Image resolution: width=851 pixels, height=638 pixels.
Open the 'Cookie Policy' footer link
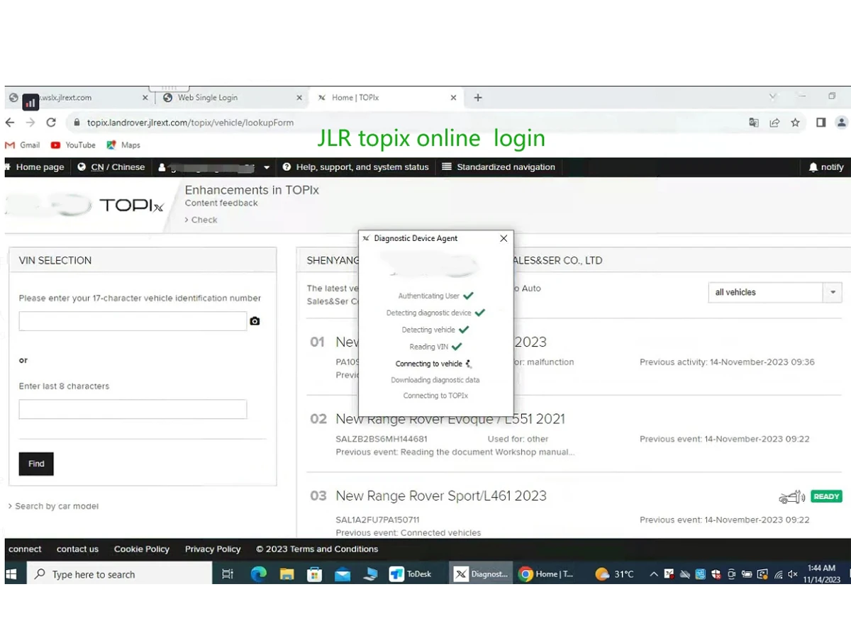click(x=142, y=549)
